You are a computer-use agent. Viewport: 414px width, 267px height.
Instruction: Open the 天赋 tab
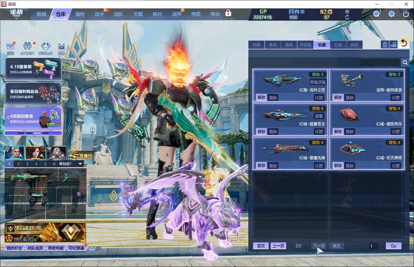(x=138, y=14)
